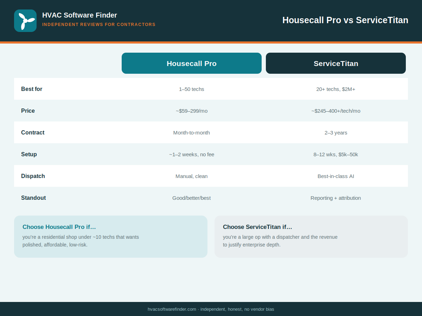The width and height of the screenshot is (422, 316).
Task: Click the Dispatch row label
Action: coord(33,176)
